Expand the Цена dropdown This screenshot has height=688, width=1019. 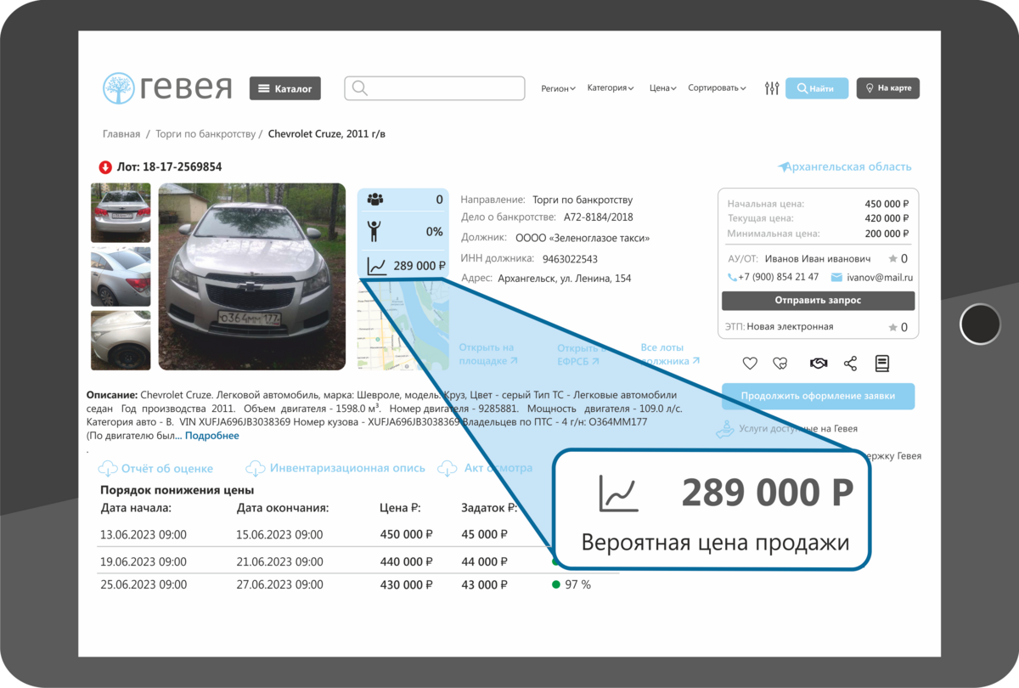pos(662,88)
